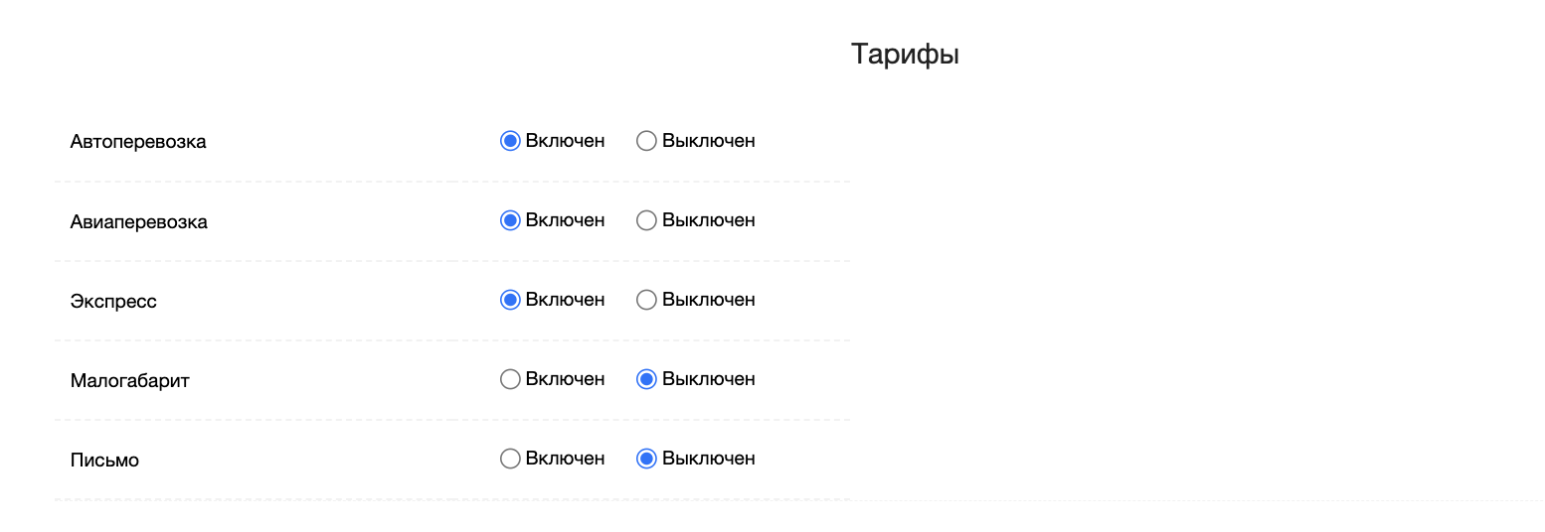The height and width of the screenshot is (532, 1545).
Task: Switch the Письмо tariff radio to Включен
Action: coord(510,459)
